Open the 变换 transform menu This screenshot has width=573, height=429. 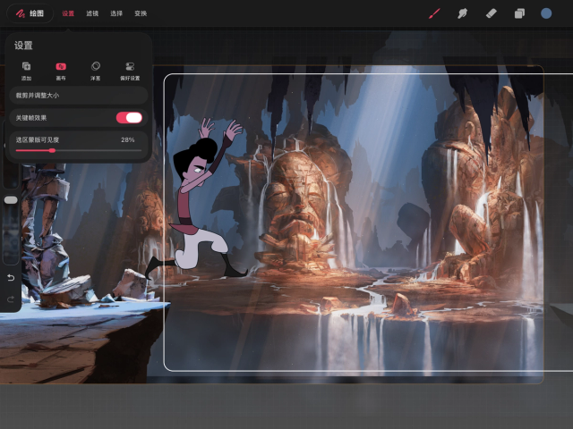[141, 13]
